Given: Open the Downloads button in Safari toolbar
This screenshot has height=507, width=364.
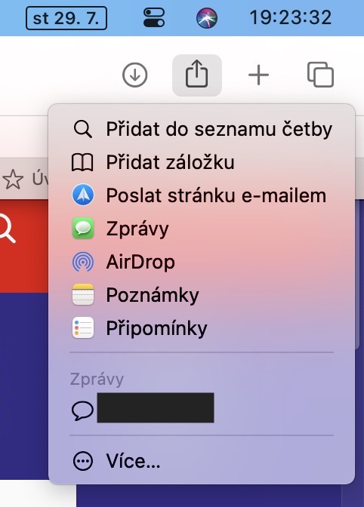Looking at the screenshot, I should [135, 75].
